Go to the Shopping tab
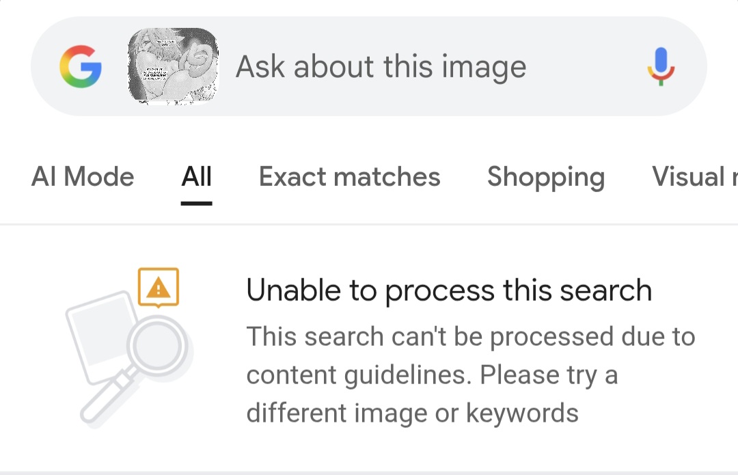 (x=545, y=177)
